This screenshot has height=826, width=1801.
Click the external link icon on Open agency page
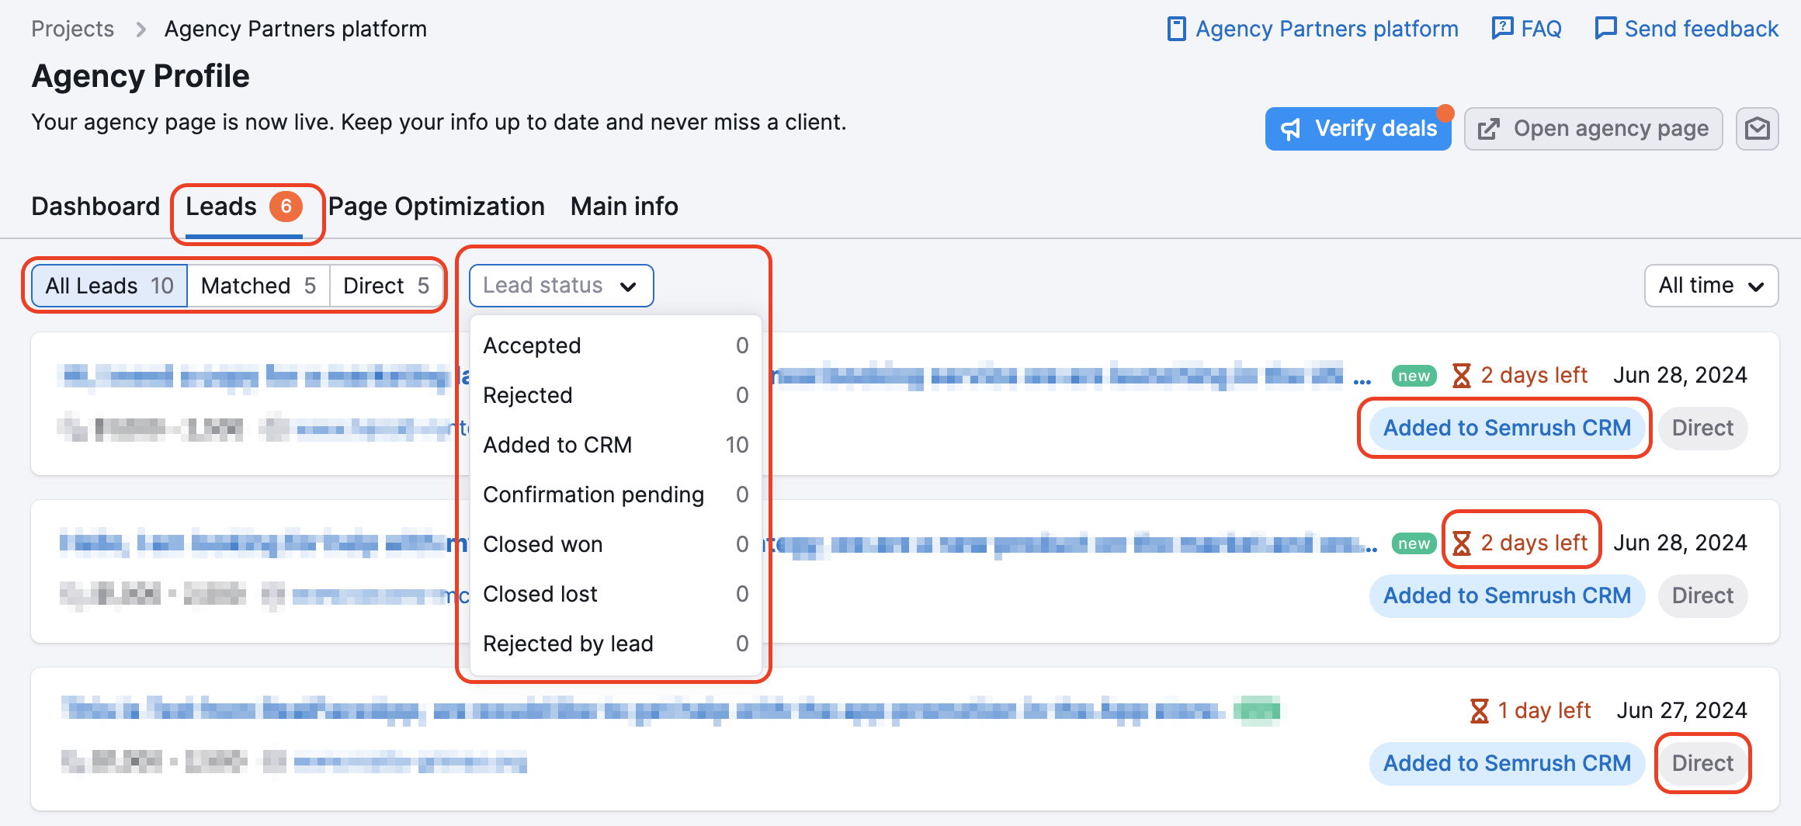pos(1488,129)
